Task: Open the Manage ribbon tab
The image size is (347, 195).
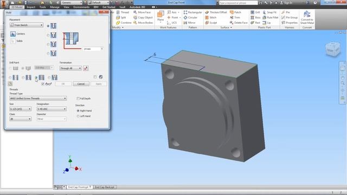Action: [x=55, y=7]
